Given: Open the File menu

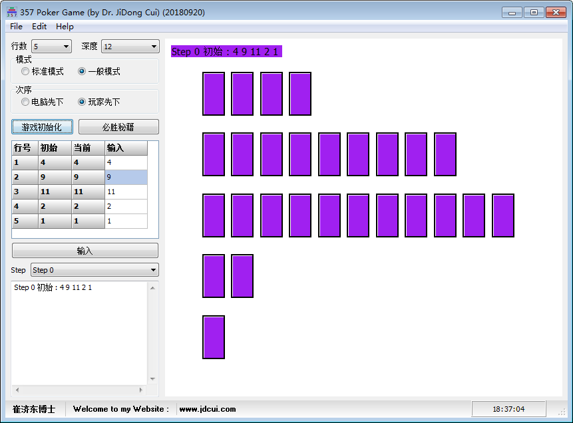Looking at the screenshot, I should [16, 27].
